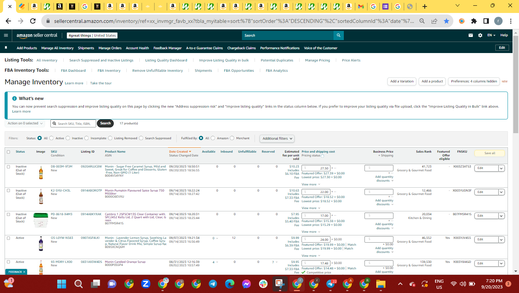Open the Action on 0 selected dropdown
Viewport: 519px width, 293px height.
tap(25, 123)
